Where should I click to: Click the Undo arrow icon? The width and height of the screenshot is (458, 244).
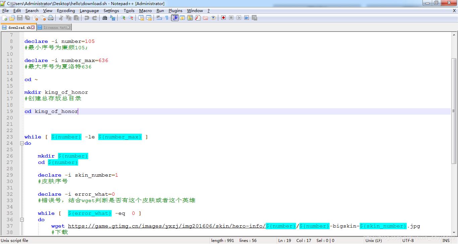click(x=87, y=18)
